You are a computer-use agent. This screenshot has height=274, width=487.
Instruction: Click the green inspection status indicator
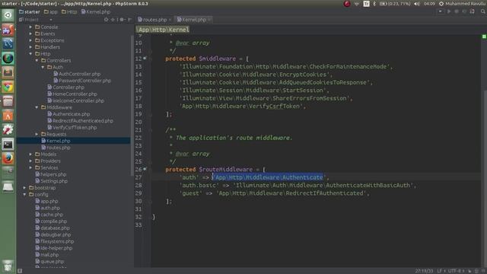pos(484,37)
